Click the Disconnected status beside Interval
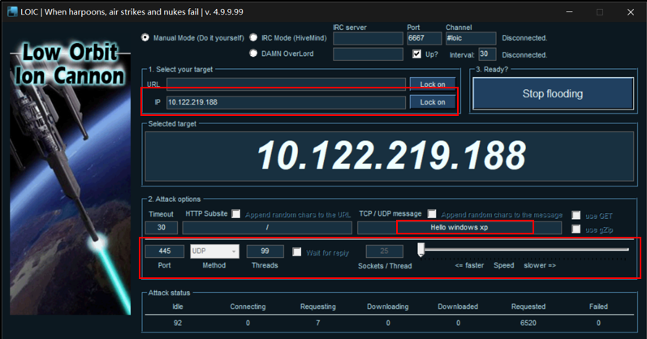This screenshot has width=647, height=339. coord(524,55)
